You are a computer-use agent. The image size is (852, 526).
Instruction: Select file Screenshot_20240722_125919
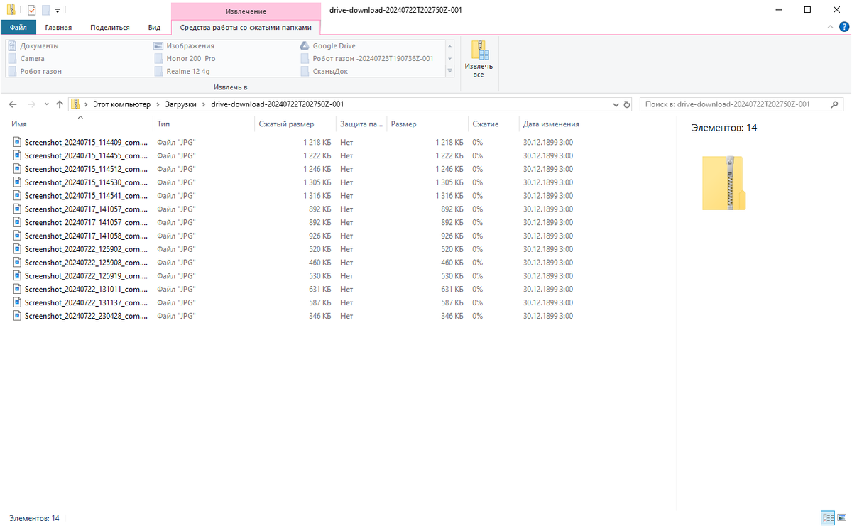(86, 275)
